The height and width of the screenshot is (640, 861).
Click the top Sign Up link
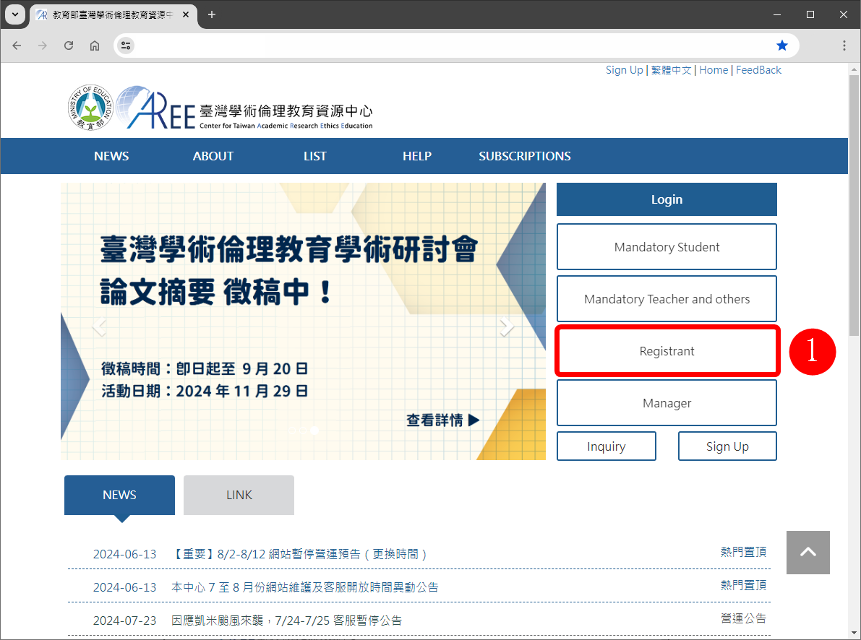625,70
